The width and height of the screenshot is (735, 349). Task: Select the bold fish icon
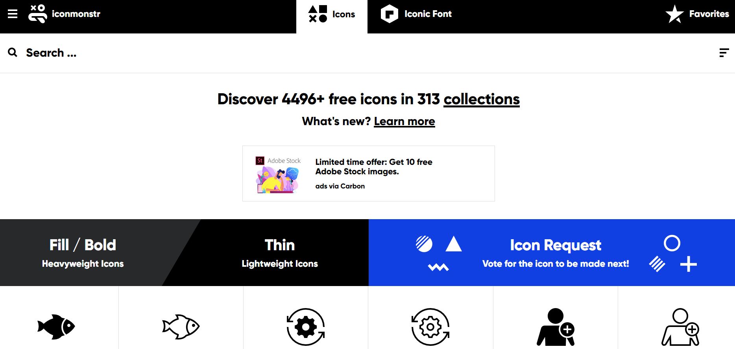pyautogui.click(x=55, y=325)
